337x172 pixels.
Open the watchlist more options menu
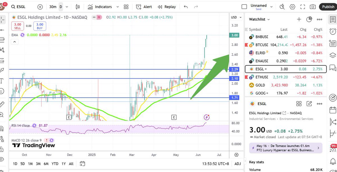click(x=319, y=19)
